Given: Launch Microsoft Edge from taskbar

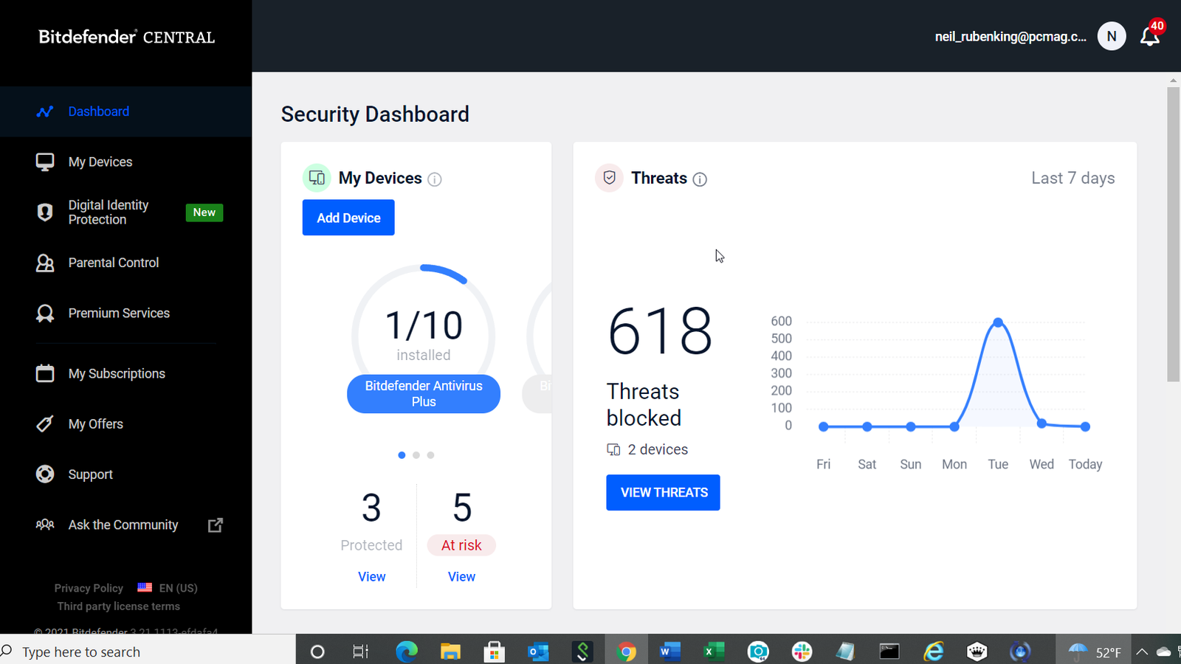Looking at the screenshot, I should point(407,651).
